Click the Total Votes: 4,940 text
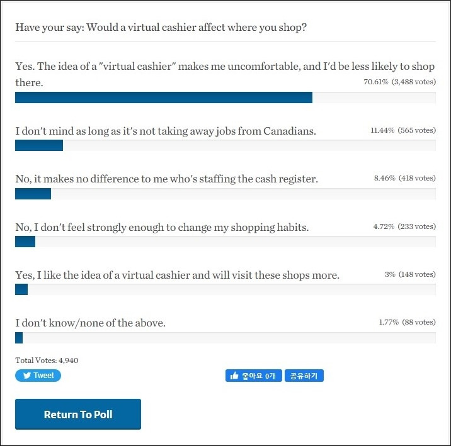 [x=47, y=360]
